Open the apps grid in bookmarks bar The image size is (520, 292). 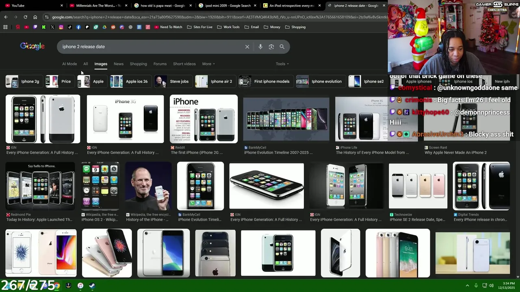click(5, 27)
